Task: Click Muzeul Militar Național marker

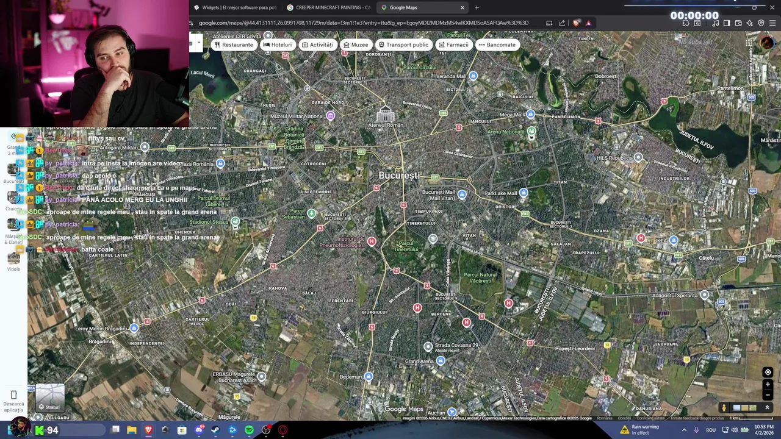Action: tap(330, 116)
